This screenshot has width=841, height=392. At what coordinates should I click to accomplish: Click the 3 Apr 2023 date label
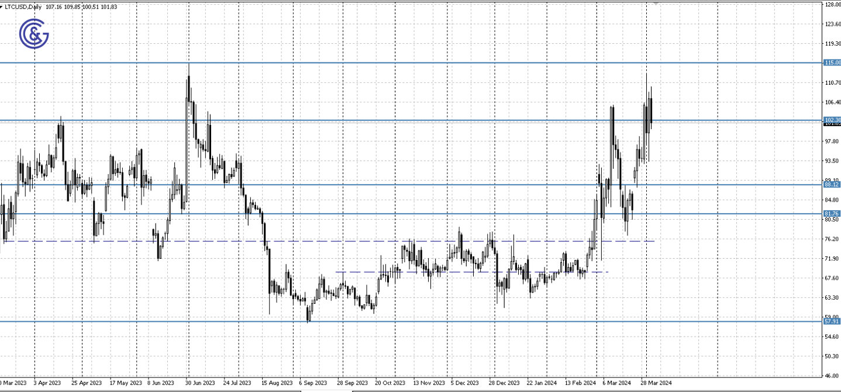click(47, 383)
